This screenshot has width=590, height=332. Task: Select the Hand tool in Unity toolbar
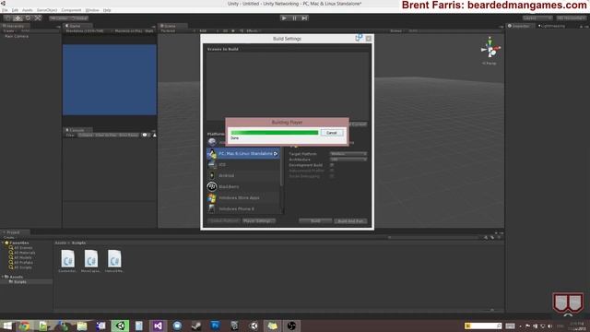coord(7,18)
